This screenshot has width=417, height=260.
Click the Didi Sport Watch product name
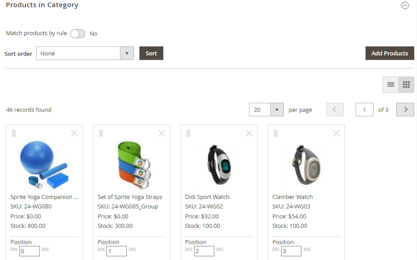click(x=207, y=197)
